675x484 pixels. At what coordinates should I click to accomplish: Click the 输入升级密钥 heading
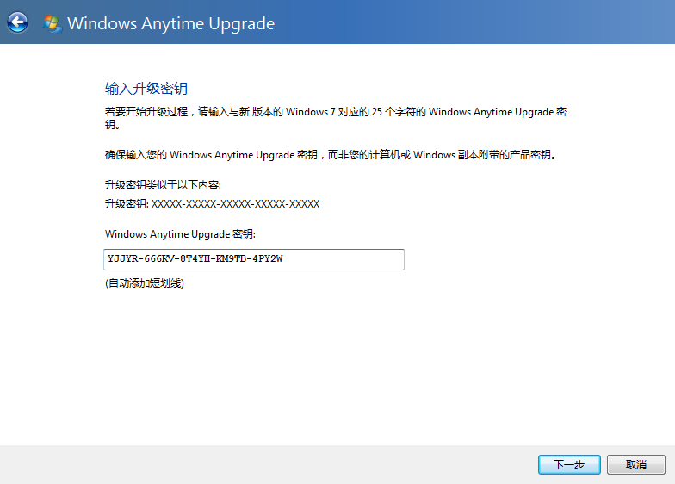click(146, 88)
